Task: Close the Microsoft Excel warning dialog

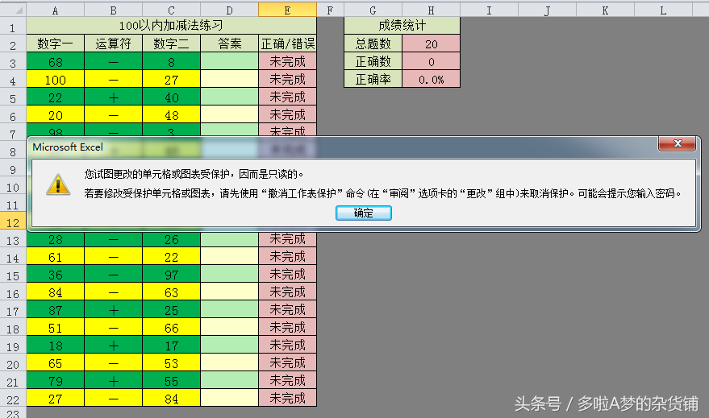Action: click(x=677, y=143)
